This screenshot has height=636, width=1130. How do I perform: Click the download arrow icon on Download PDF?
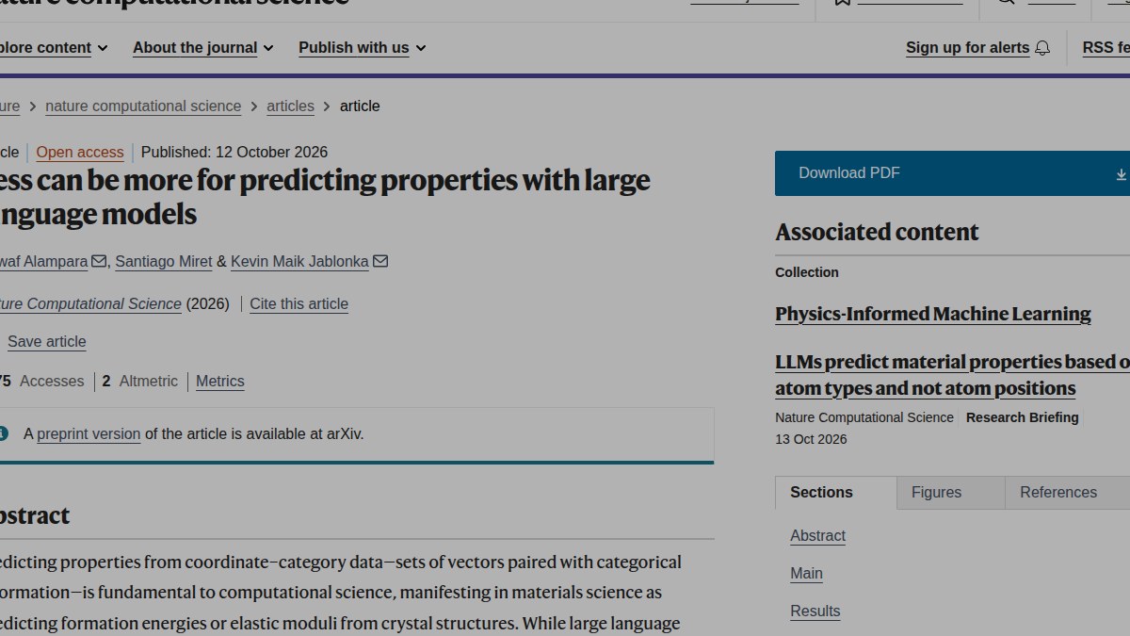tap(1121, 174)
